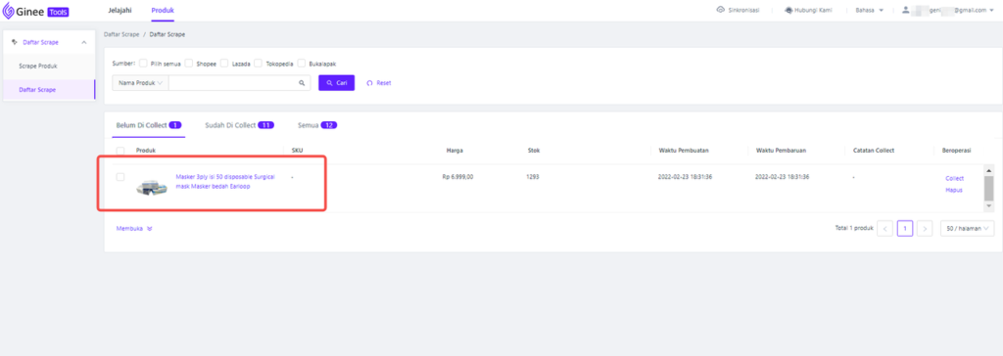Screen dimensions: 1003x356
Task: Go to the previous page arrow
Action: (x=884, y=228)
